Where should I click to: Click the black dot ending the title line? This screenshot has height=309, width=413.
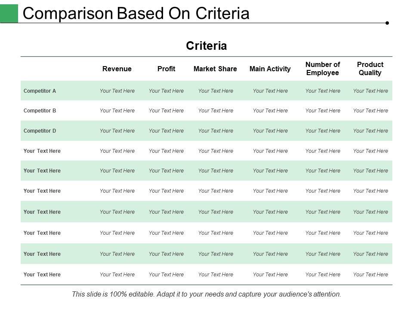click(387, 23)
